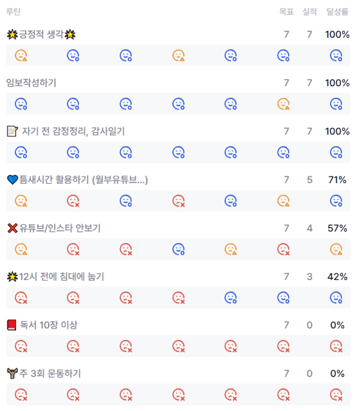Click the 달성률 column header
This screenshot has width=357, height=411.
[x=337, y=12]
